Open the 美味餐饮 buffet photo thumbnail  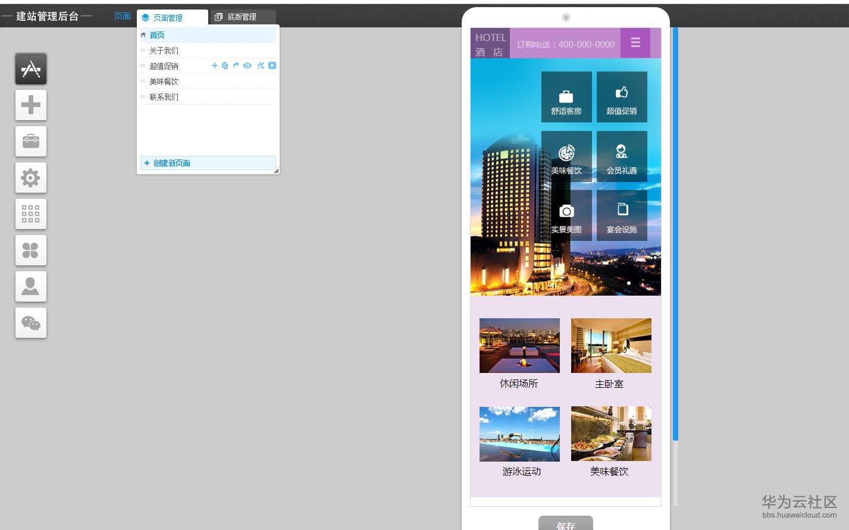[x=611, y=434]
